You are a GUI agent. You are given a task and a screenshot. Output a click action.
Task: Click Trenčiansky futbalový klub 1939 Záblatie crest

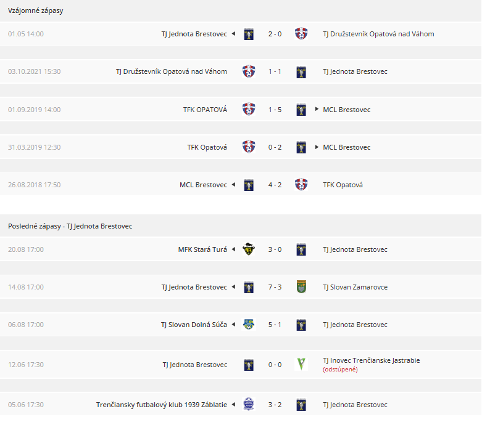[249, 404]
